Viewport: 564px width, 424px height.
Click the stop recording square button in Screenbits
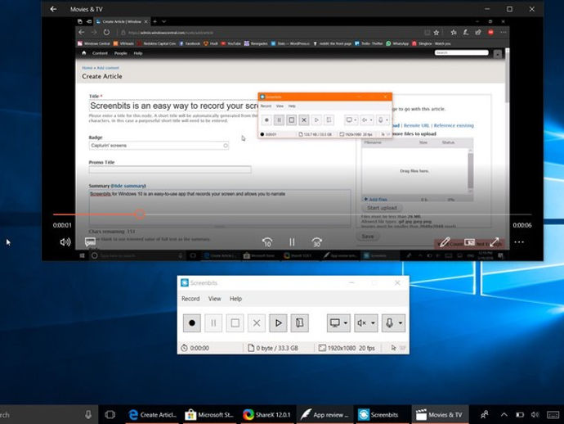tap(235, 323)
